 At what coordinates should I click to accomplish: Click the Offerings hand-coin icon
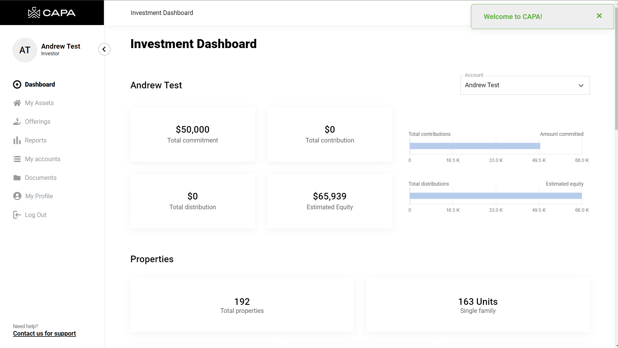tap(17, 122)
